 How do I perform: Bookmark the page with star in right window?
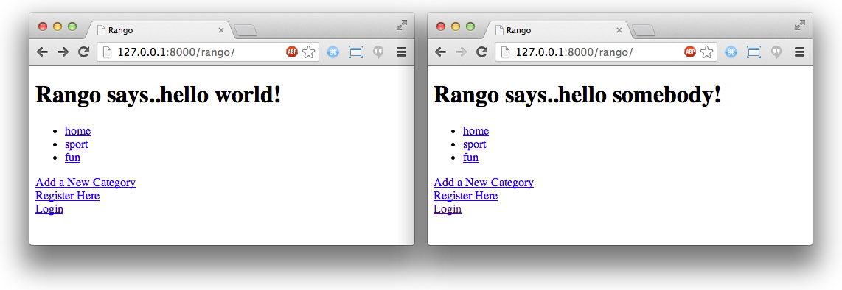coord(706,52)
